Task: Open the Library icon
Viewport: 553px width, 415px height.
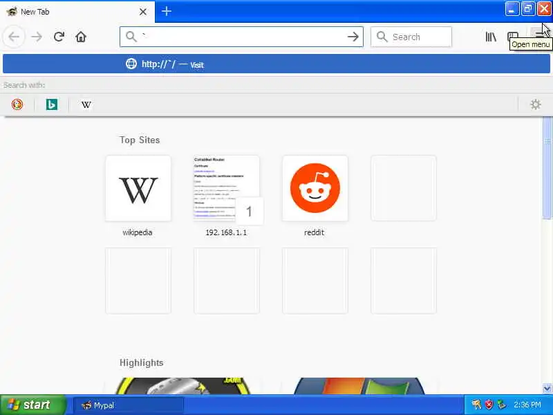Action: pos(491,37)
